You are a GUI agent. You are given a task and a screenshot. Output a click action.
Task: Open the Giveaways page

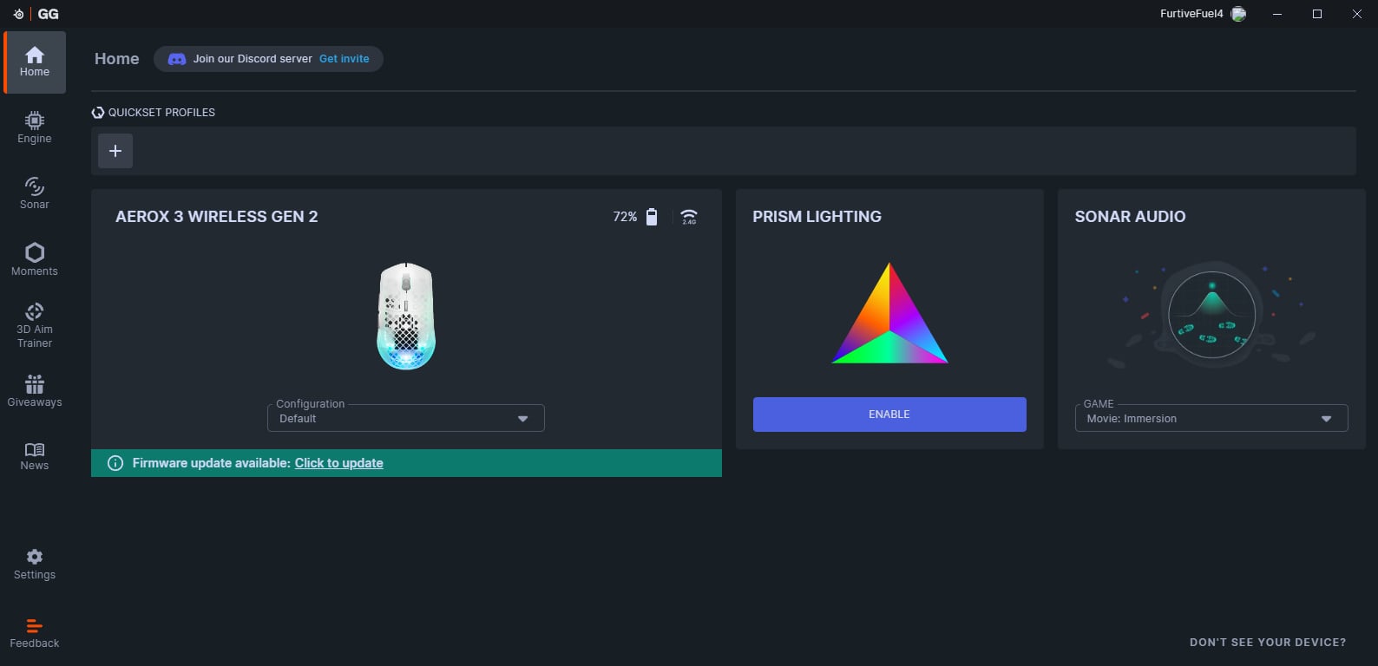point(35,390)
